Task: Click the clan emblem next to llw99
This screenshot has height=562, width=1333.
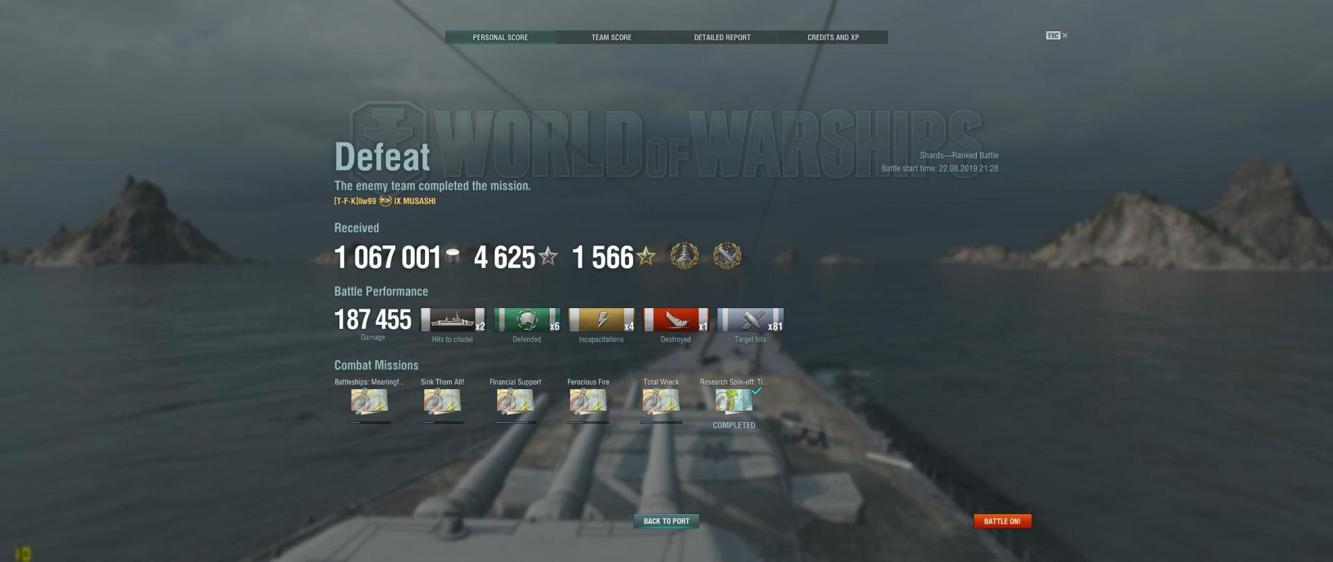Action: [x=385, y=201]
